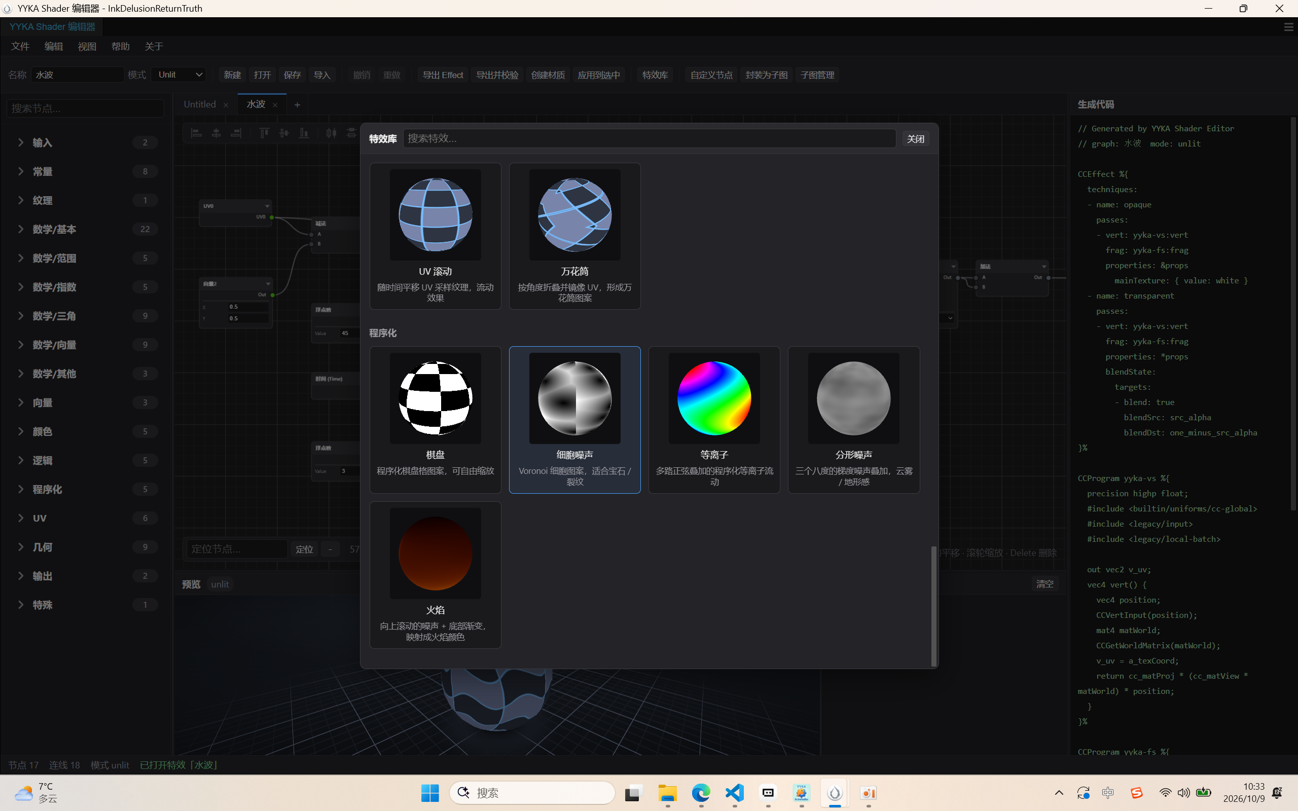Screen dimensions: 1298x811
Task: Pick the 等离子 rainbow plasma effect
Action: tap(714, 420)
